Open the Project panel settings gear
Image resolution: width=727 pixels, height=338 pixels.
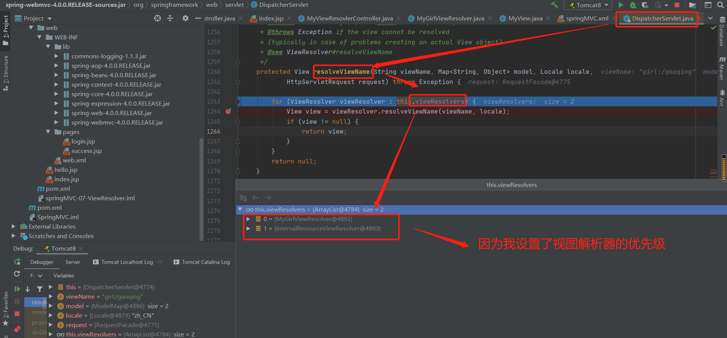[185, 18]
